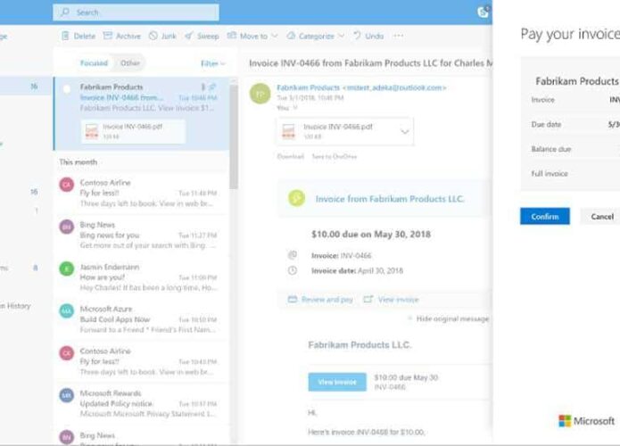Click Review and pay action

click(x=320, y=300)
